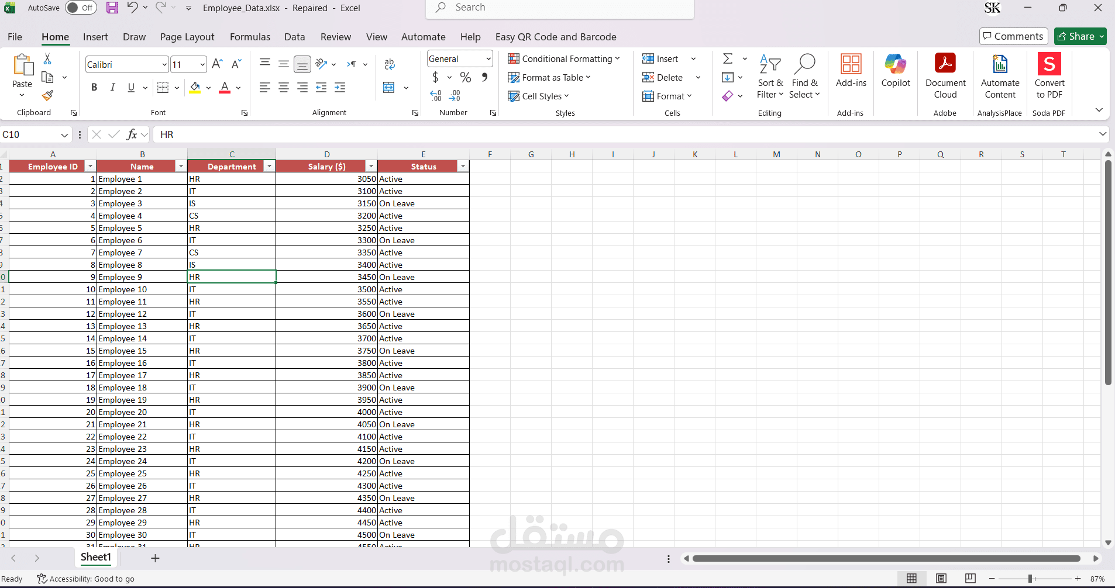
Task: Switch to Page Layout view in status bar
Action: [x=941, y=579]
